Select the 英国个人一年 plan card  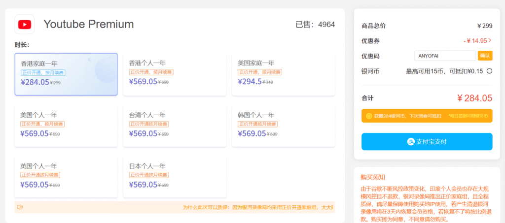point(66,177)
